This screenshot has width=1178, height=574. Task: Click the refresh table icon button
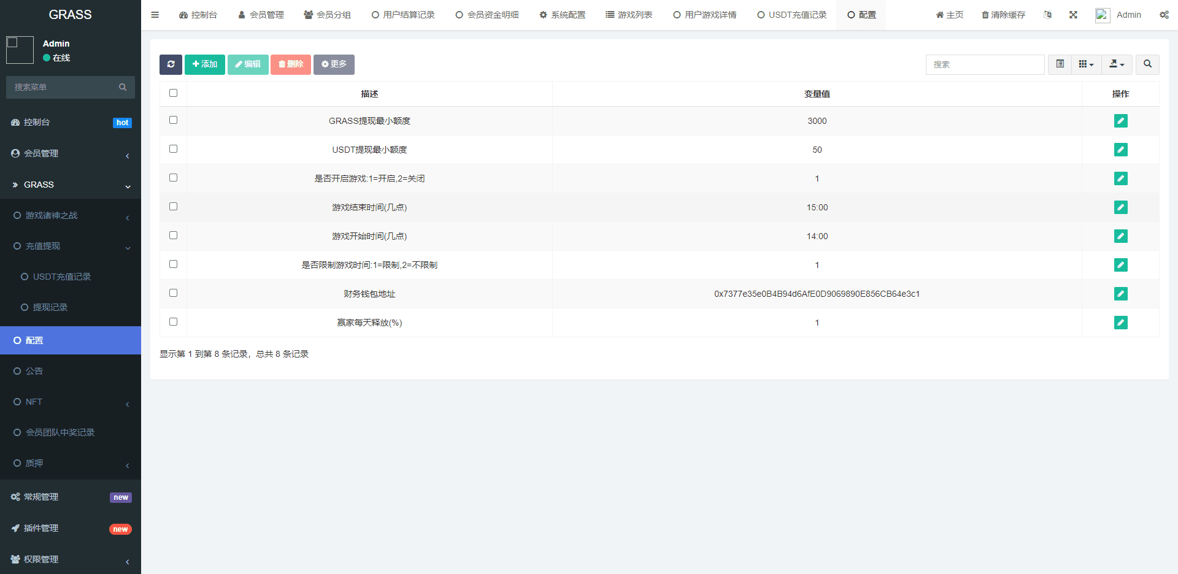pos(171,64)
